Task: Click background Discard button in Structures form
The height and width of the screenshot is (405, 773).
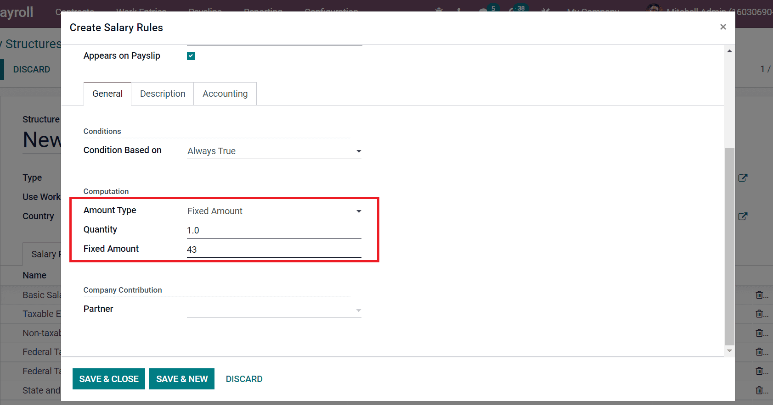Action: 32,69
